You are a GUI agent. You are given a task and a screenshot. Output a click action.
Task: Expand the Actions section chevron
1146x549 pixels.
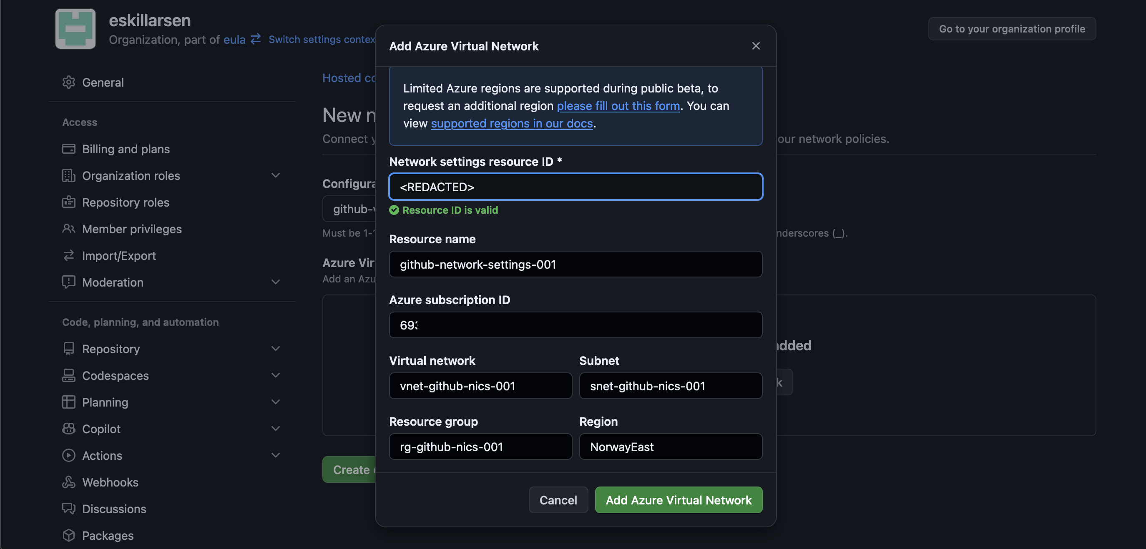[276, 455]
